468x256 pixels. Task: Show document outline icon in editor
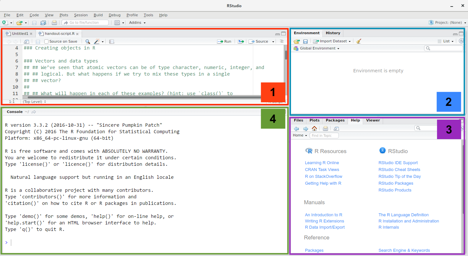click(x=282, y=41)
